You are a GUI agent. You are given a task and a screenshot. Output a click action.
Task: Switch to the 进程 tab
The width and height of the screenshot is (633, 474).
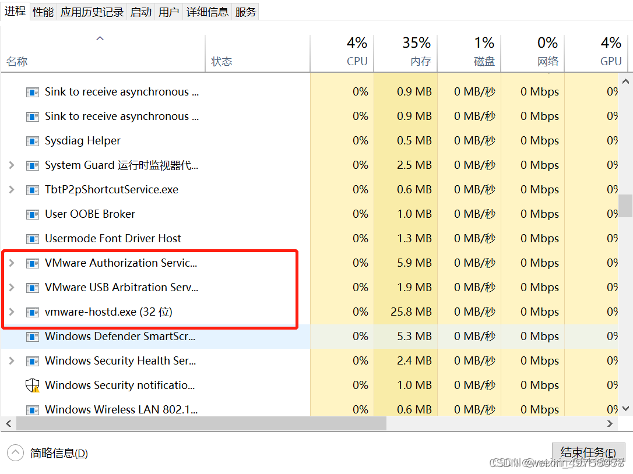[x=15, y=11]
